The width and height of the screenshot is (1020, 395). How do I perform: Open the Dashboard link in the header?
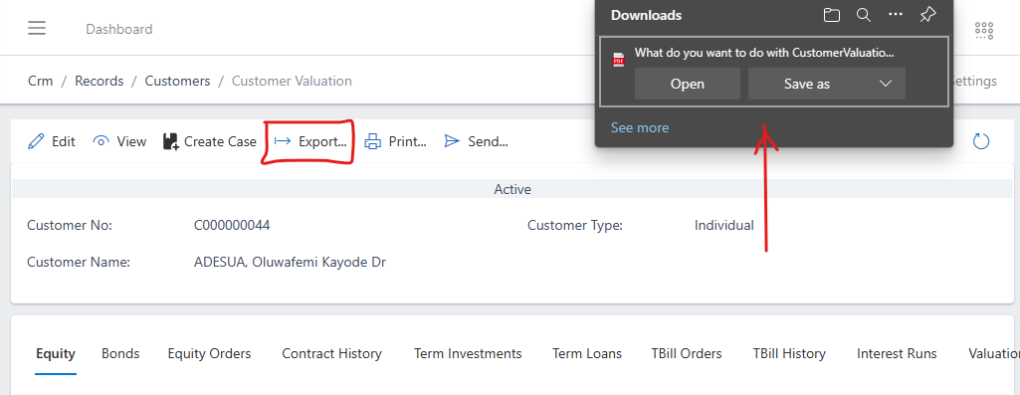(119, 29)
